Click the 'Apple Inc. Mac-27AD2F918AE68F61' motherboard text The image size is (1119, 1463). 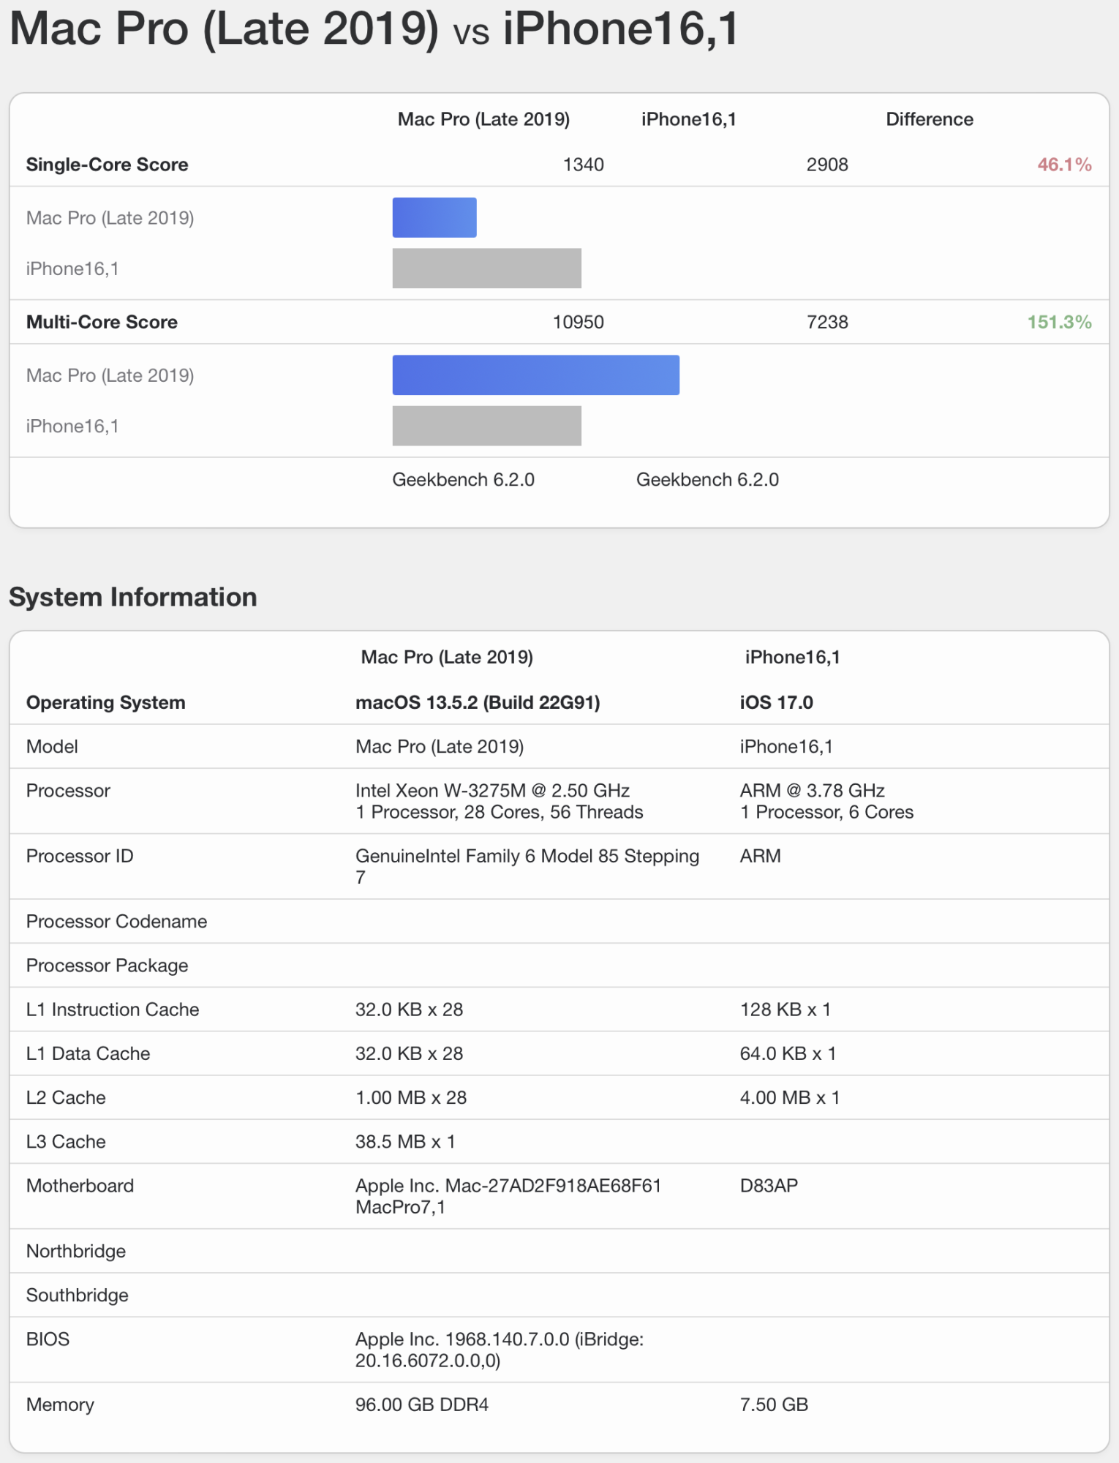click(x=508, y=1185)
